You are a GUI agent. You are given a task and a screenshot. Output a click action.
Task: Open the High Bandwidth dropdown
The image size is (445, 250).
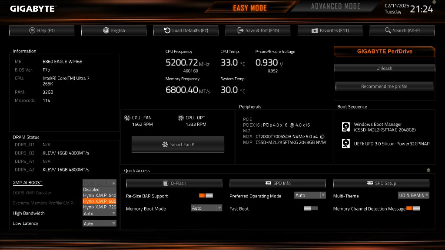coord(100,214)
